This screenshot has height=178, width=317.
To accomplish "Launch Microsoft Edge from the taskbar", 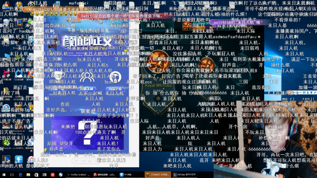I will pos(20,175).
